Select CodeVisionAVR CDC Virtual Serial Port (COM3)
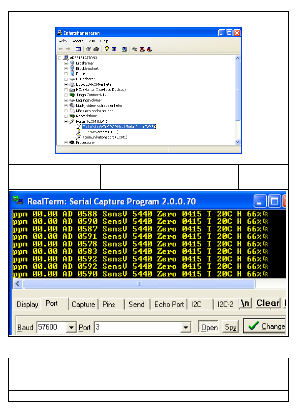The width and height of the screenshot is (297, 419). click(119, 127)
